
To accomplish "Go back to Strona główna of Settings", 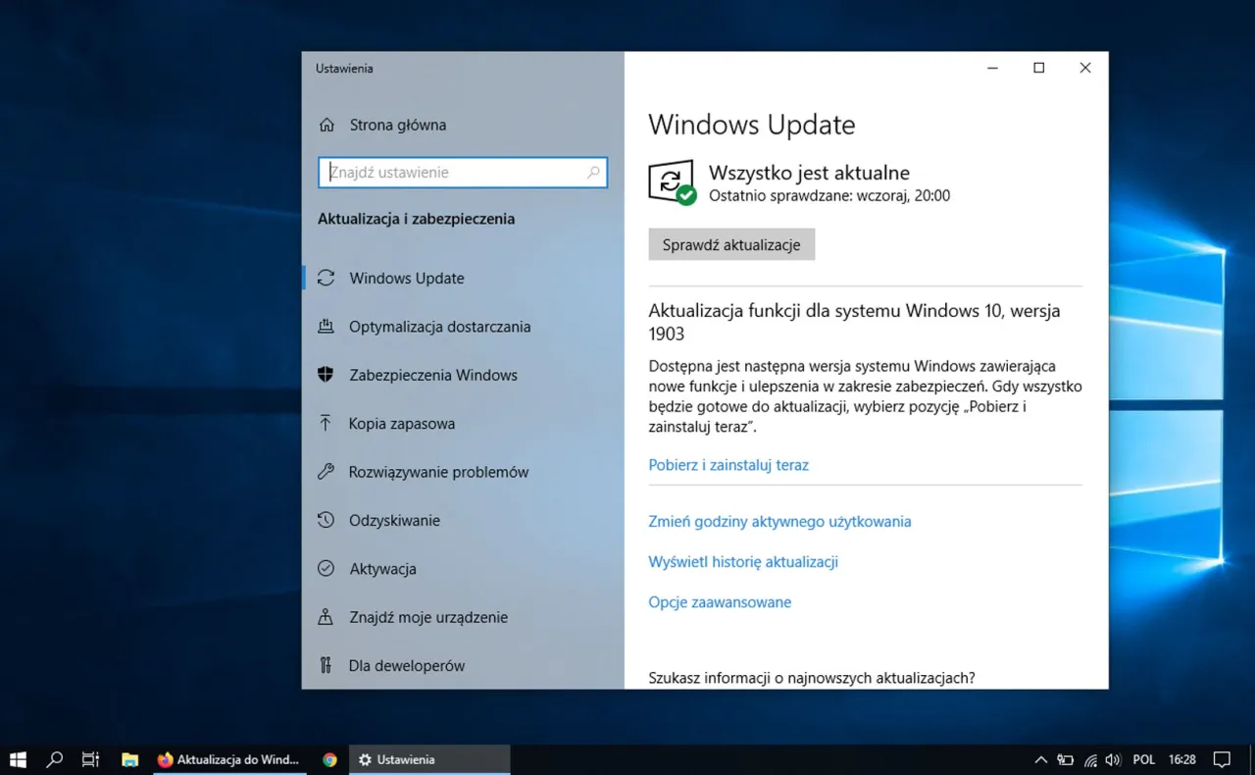I will coord(397,125).
